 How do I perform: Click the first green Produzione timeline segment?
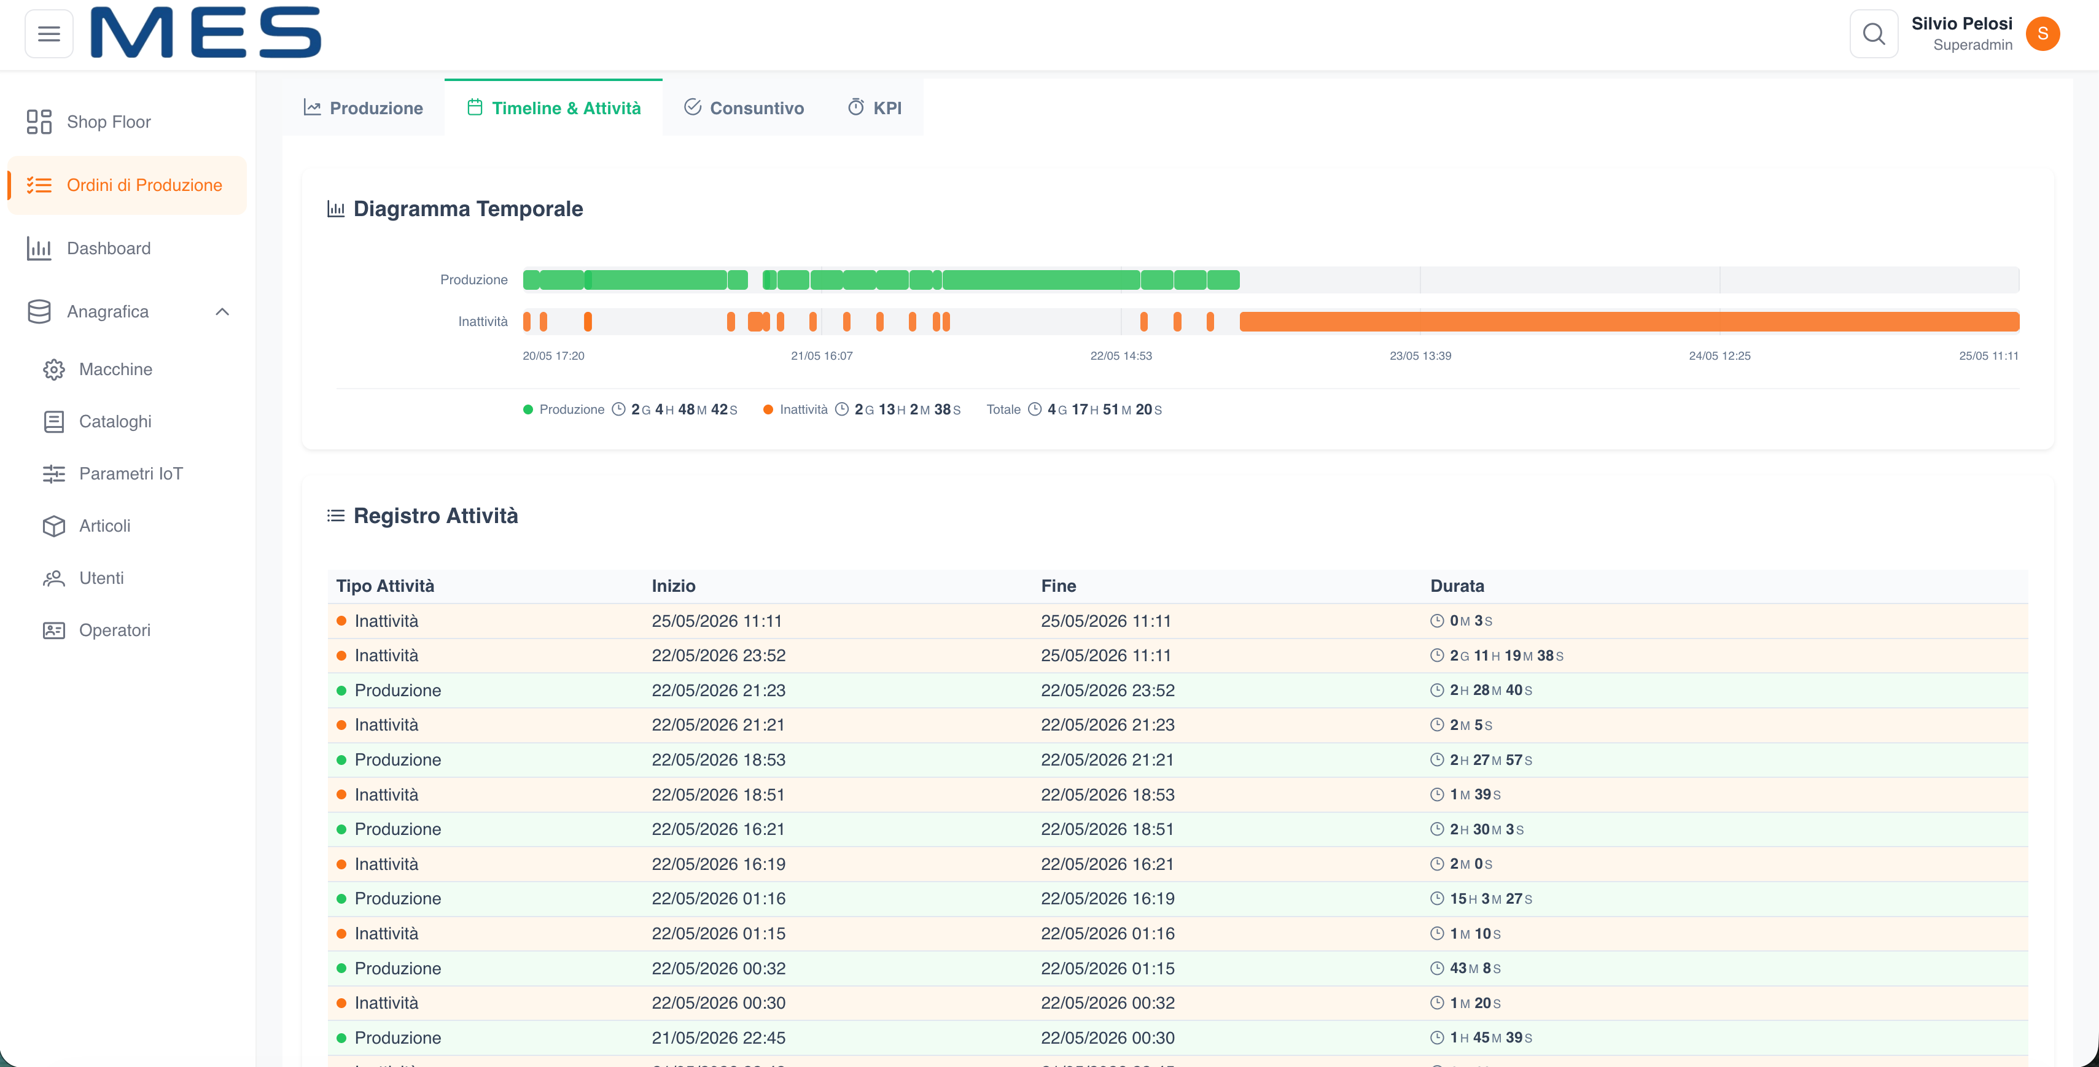pos(531,280)
